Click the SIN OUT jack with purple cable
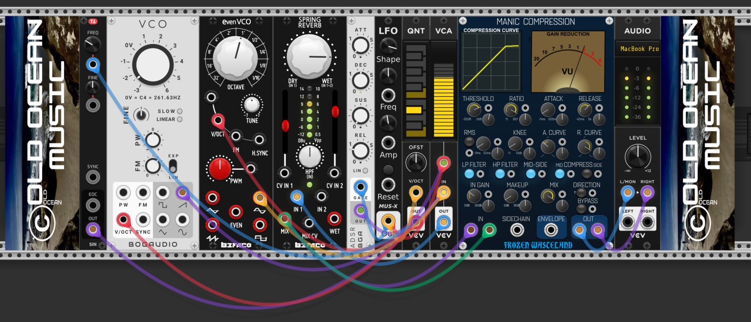This screenshot has height=322, width=751. pos(92,229)
